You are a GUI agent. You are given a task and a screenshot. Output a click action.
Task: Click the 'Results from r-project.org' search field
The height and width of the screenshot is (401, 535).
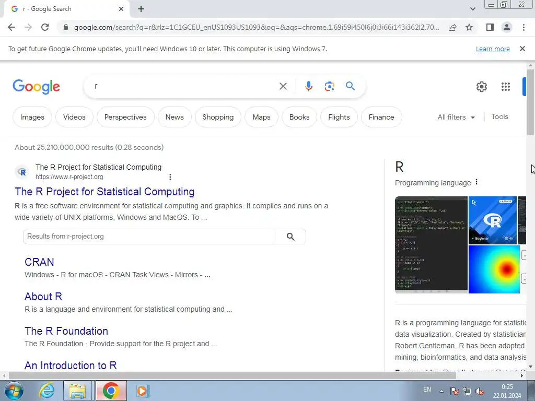click(149, 237)
